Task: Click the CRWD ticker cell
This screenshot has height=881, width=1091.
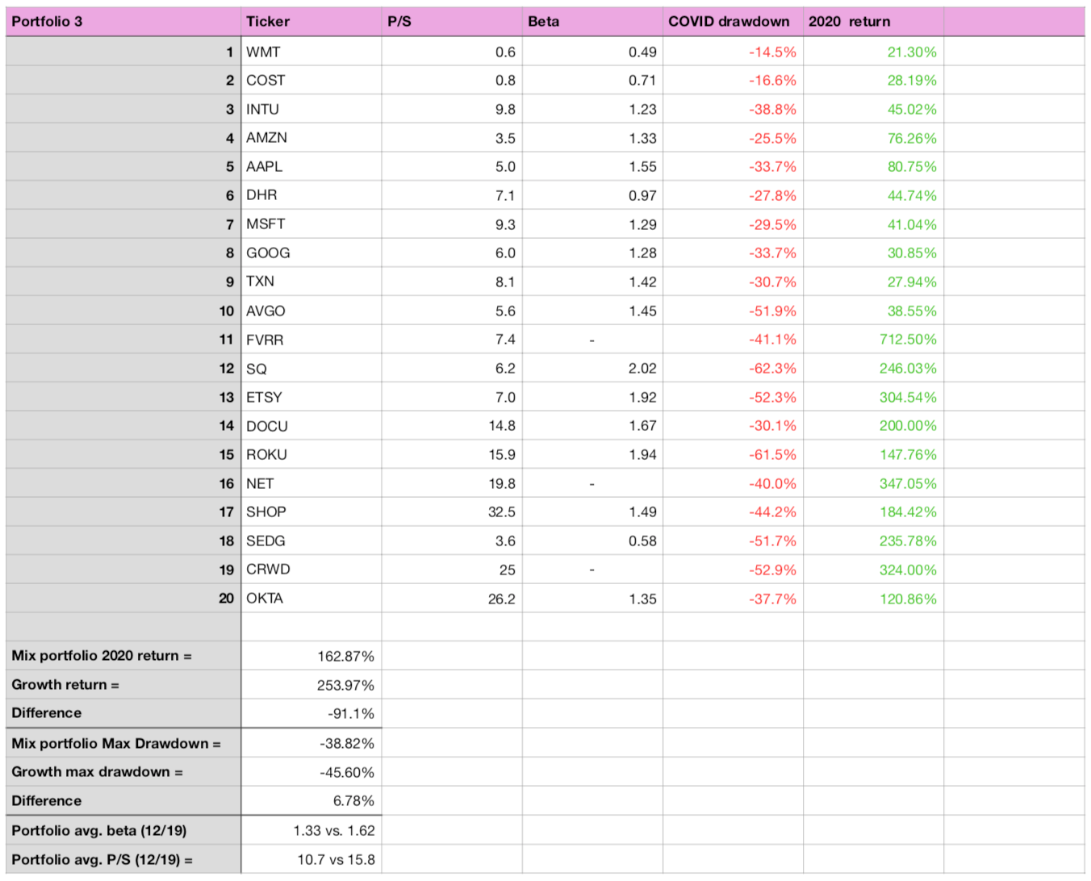Action: pos(311,570)
